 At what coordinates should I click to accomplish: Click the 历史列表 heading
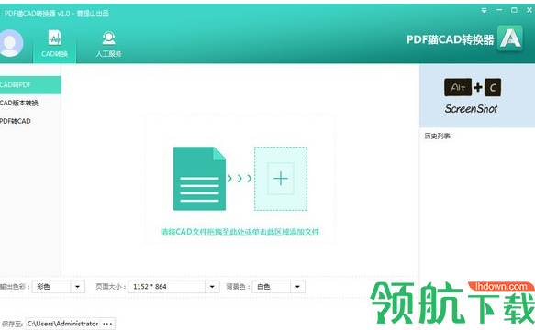tap(437, 136)
